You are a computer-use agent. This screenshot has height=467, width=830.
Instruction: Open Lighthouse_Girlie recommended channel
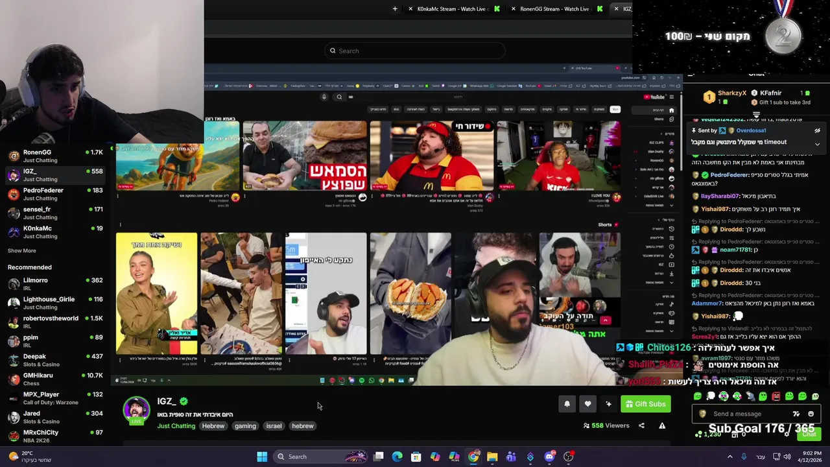click(x=55, y=303)
